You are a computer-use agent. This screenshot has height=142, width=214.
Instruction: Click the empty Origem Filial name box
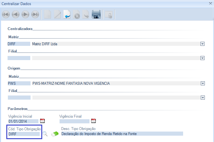pos(117,97)
